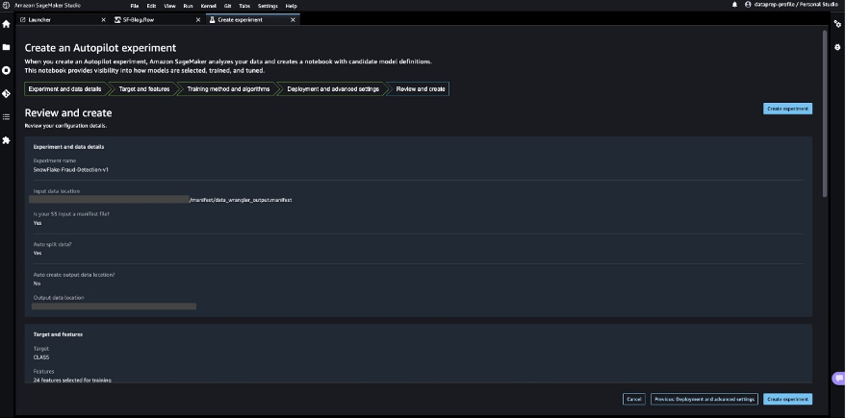846x418 pixels.
Task: Open the Extensions puzzle icon
Action: pyautogui.click(x=7, y=140)
